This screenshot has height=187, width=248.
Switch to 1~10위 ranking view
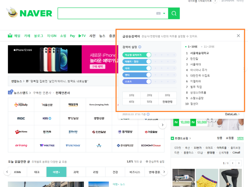pos(191,47)
